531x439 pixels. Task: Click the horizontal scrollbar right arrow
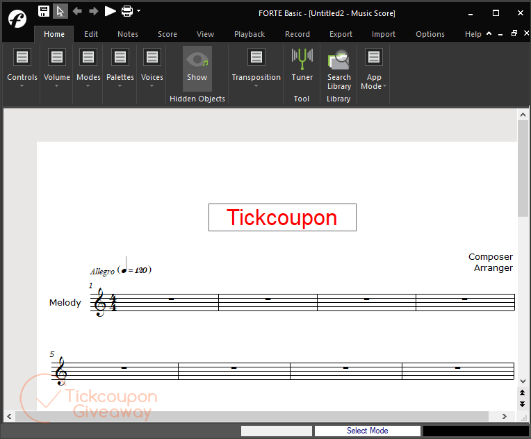coord(505,416)
